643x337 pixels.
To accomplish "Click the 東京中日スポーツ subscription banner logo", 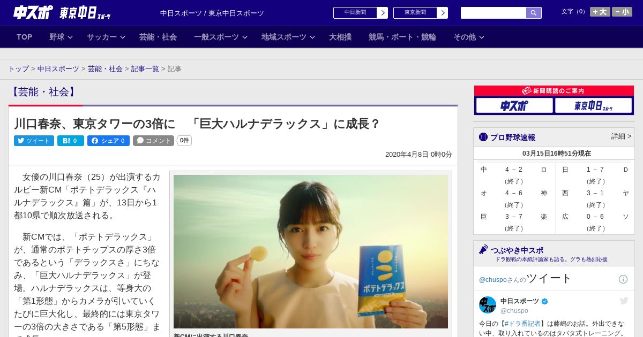I will pyautogui.click(x=593, y=105).
